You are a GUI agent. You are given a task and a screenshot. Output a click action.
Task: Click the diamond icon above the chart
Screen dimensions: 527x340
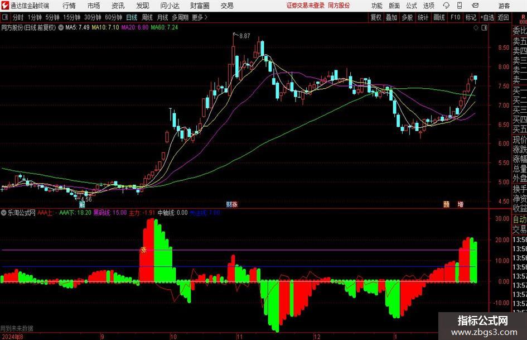[476, 27]
